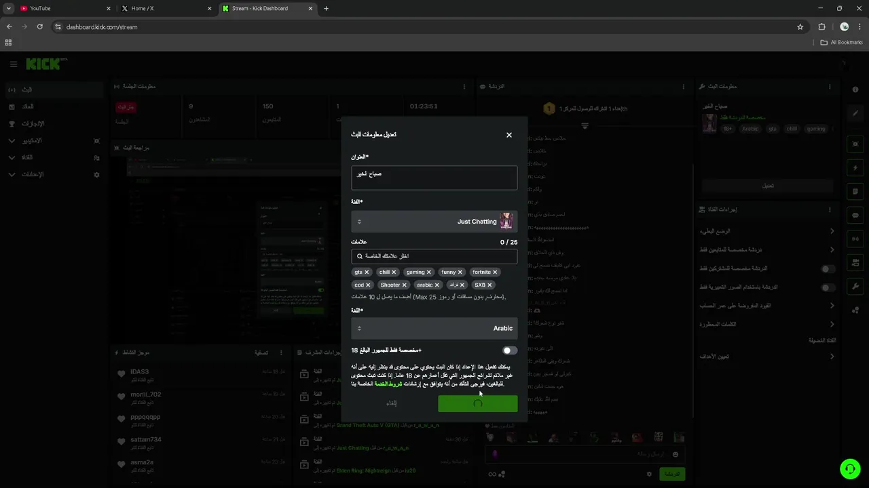The image size is (869, 488).
Task: Remove the cod tag
Action: pos(368,285)
